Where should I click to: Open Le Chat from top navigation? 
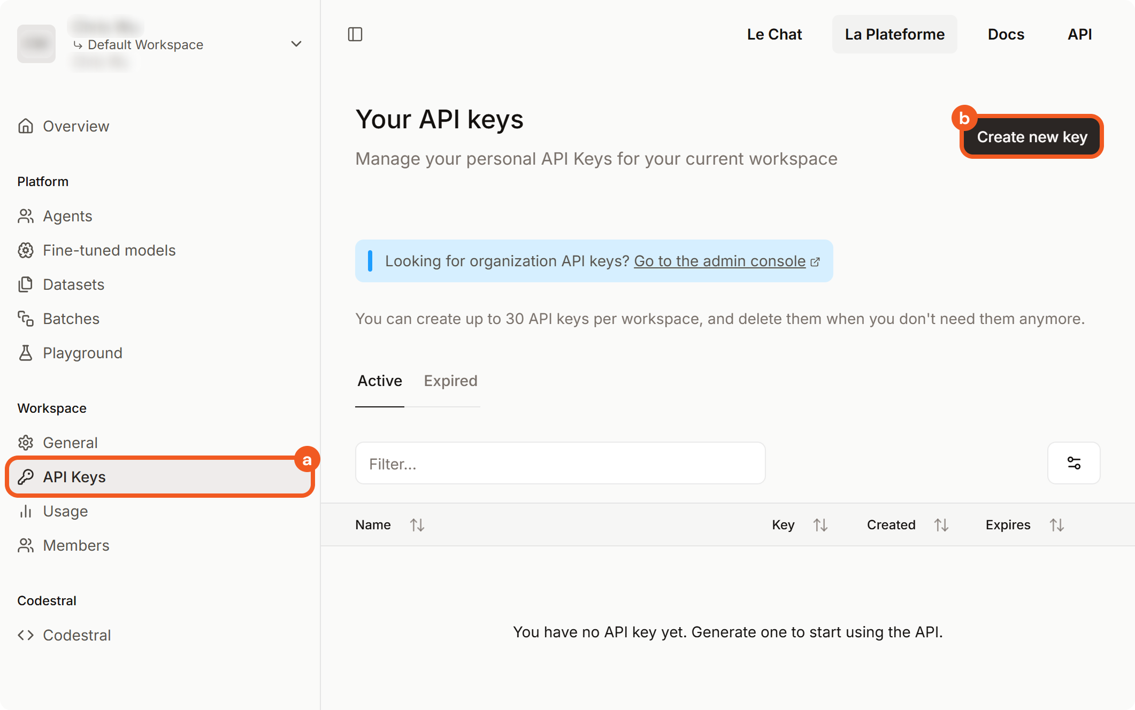(774, 34)
